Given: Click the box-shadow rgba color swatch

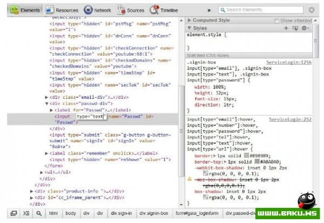Looking at the screenshot, I should tap(205, 197).
